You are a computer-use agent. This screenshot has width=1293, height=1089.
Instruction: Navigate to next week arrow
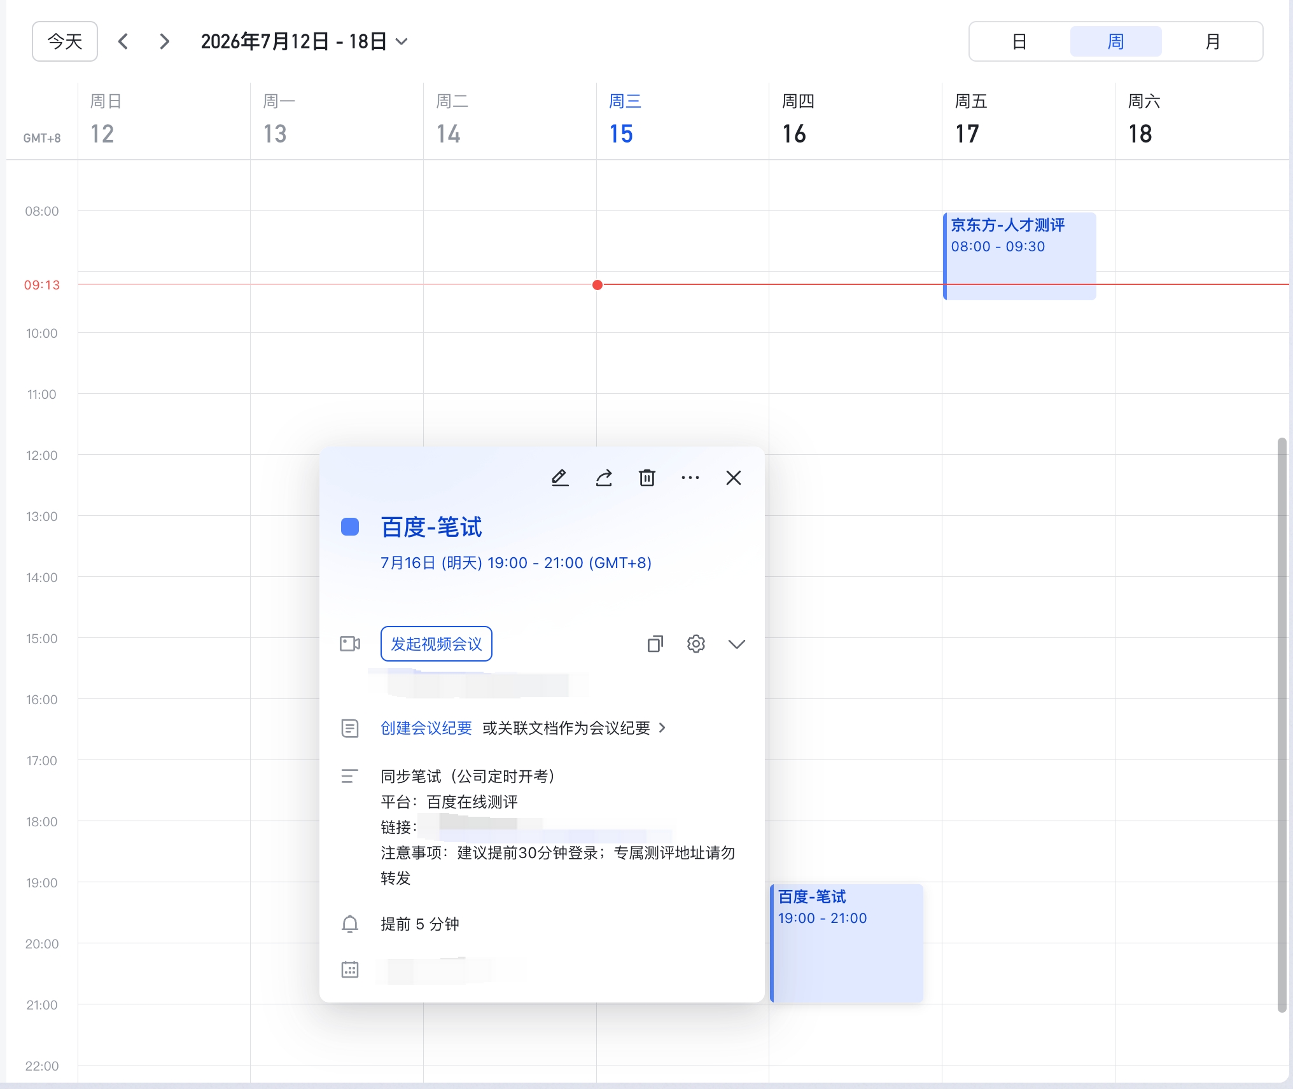coord(164,41)
